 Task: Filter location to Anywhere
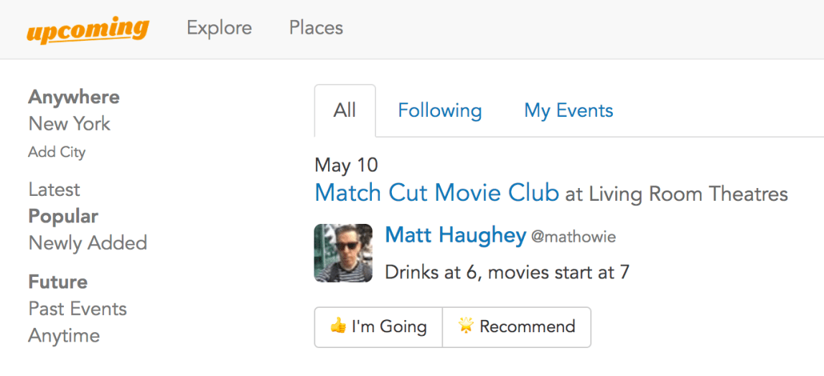point(74,97)
